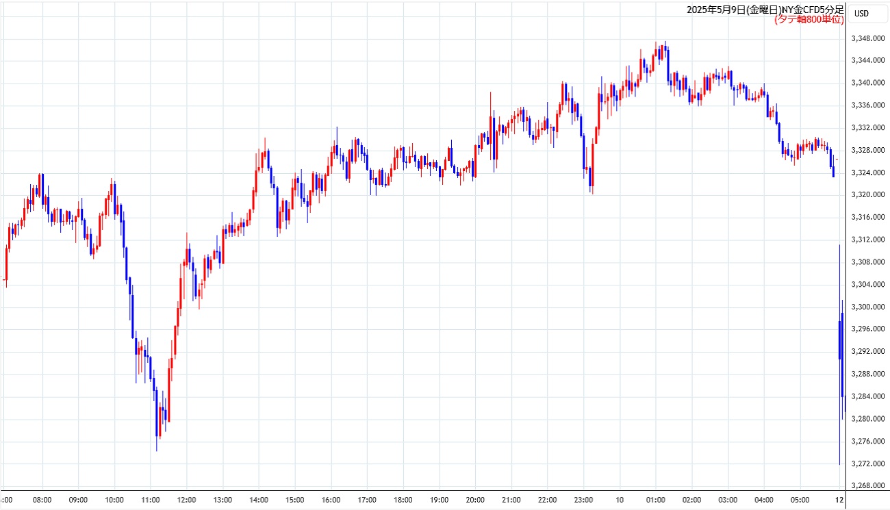
Task: Click the 09:00 time axis label
Action: click(x=78, y=500)
